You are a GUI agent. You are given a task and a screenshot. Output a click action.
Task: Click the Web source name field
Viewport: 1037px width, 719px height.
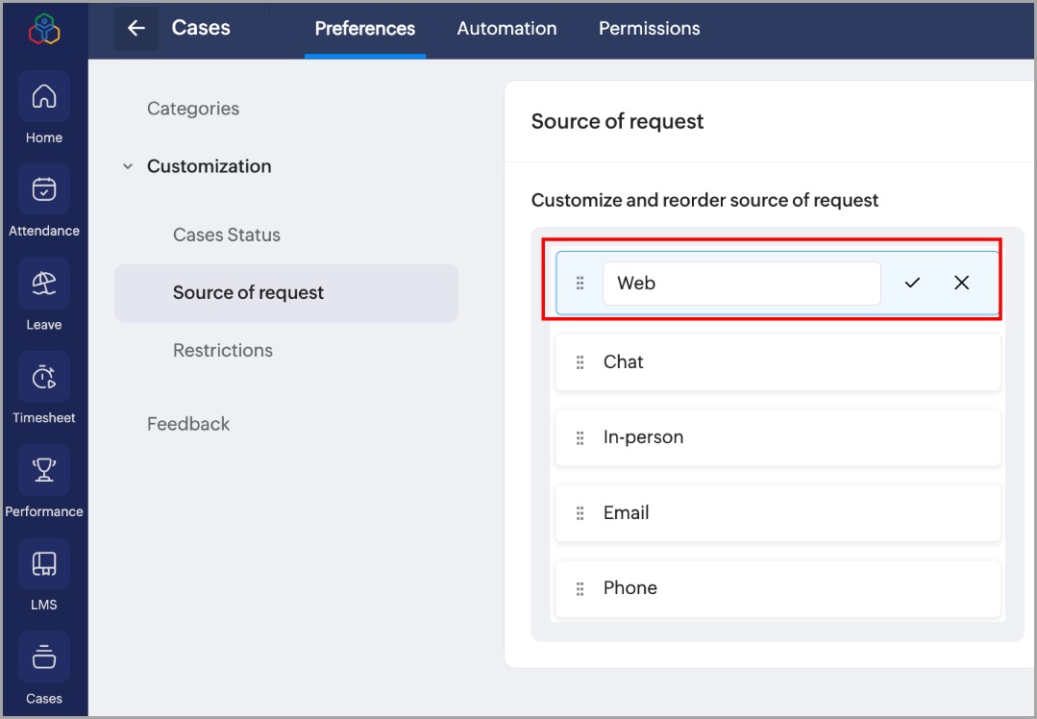(741, 284)
